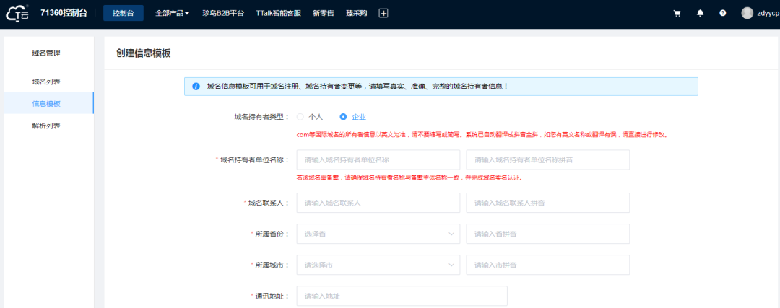Open 域名列表 in the sidebar
780x308 pixels.
(46, 82)
